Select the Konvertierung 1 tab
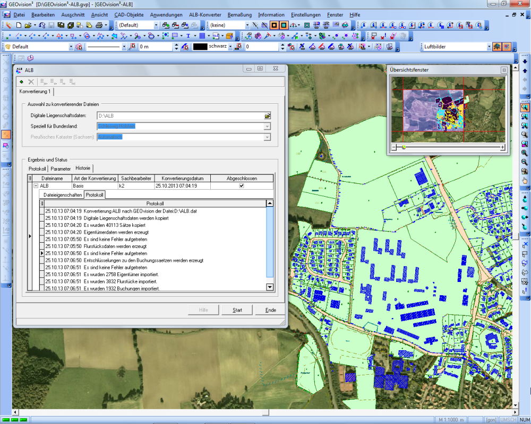Image resolution: width=531 pixels, height=424 pixels. coord(35,91)
